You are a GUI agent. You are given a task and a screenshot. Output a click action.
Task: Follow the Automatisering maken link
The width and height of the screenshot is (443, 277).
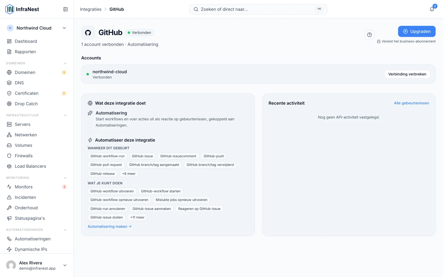coord(109,226)
